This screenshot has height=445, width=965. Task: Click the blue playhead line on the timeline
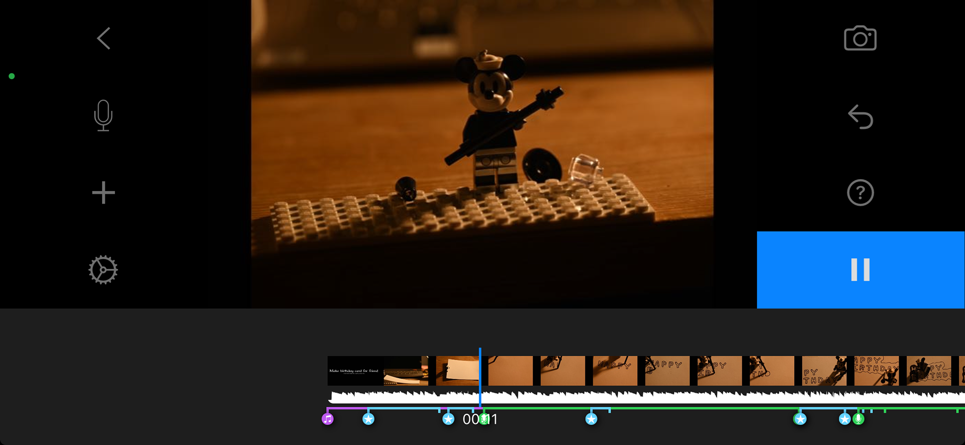click(x=480, y=377)
